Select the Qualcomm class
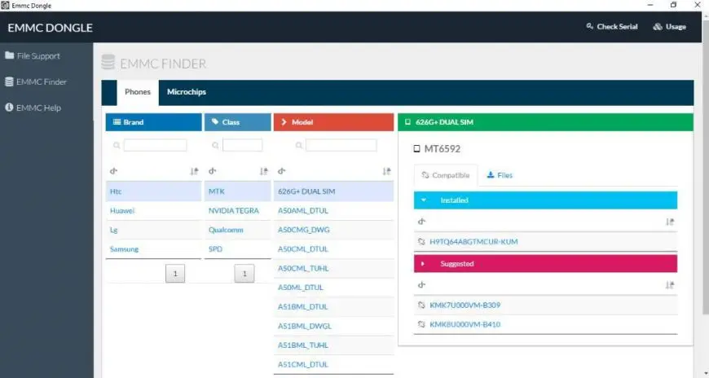This screenshot has width=709, height=378. tap(237, 230)
